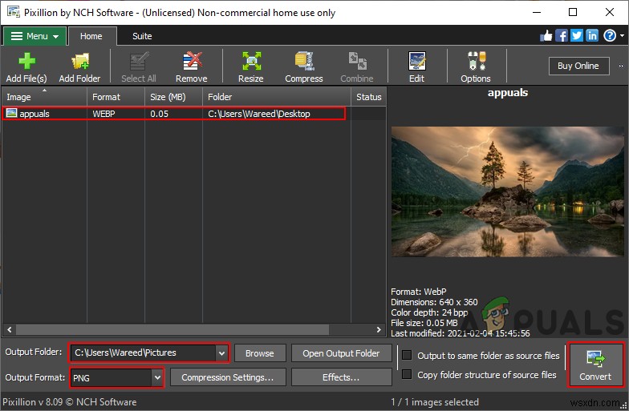Sort by the Format column header
Image resolution: width=629 pixels, height=411 pixels.
pyautogui.click(x=116, y=97)
